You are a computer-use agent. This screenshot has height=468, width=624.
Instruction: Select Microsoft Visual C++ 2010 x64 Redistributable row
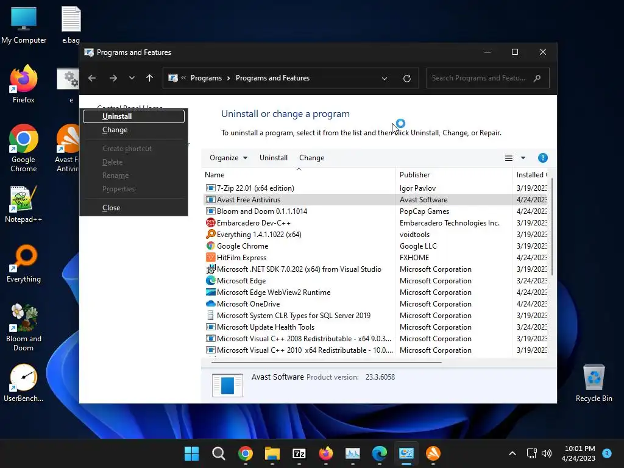tap(375, 350)
